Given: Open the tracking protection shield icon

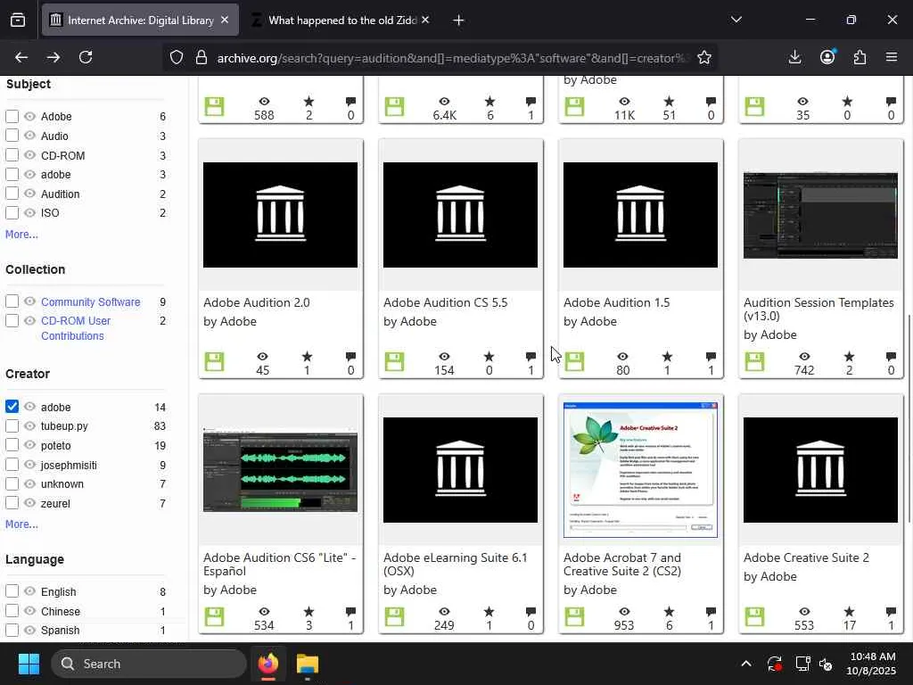Looking at the screenshot, I should click(177, 57).
